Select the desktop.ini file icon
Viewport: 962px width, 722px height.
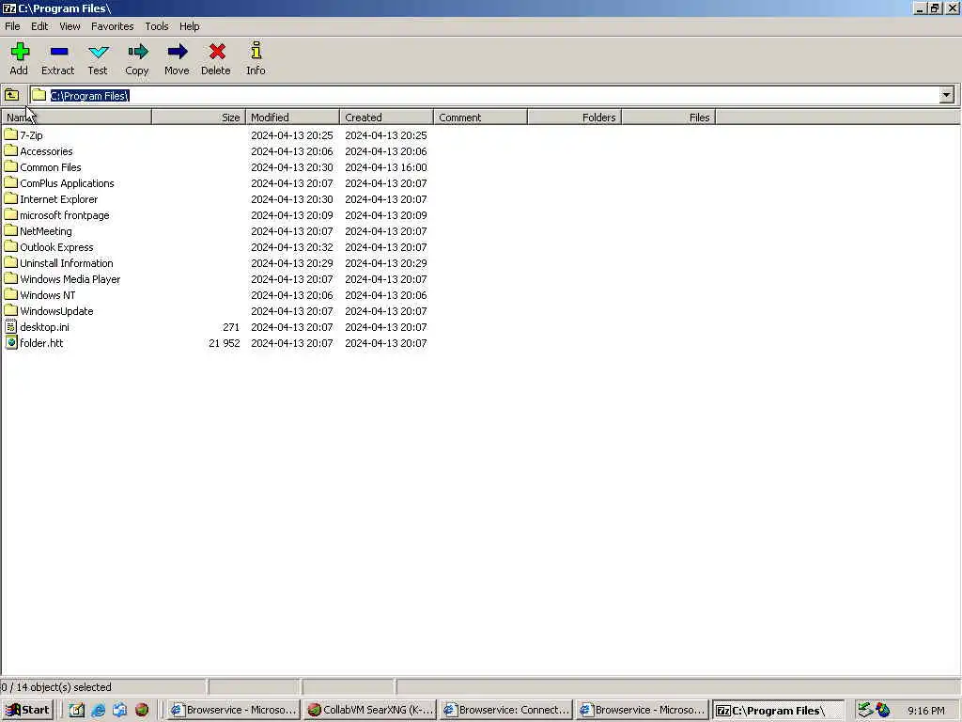click(10, 326)
